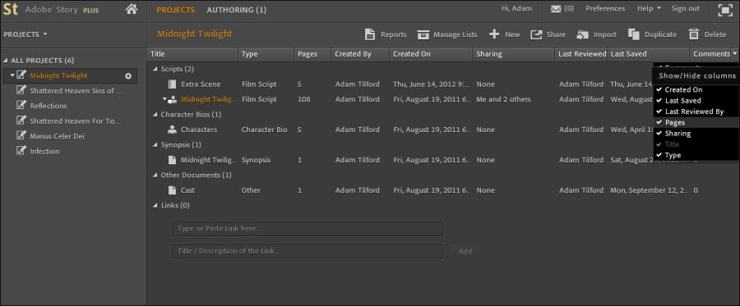Select the Infection project
The image size is (740, 306).
click(45, 151)
